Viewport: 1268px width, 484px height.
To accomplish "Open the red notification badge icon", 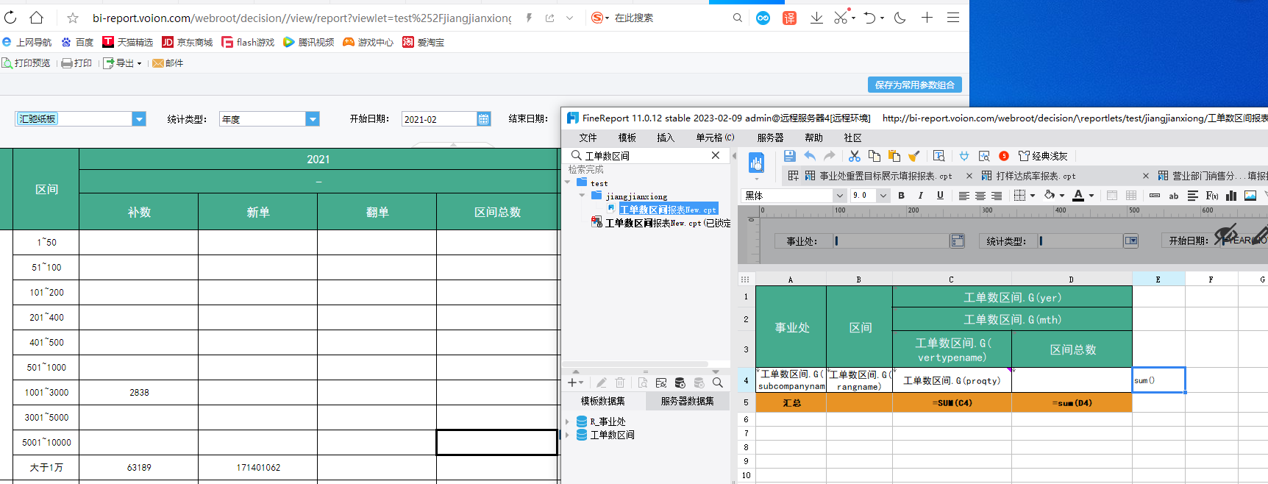I will tap(1004, 156).
